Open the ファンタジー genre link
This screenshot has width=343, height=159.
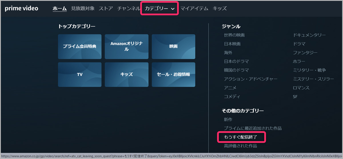pos(305,53)
